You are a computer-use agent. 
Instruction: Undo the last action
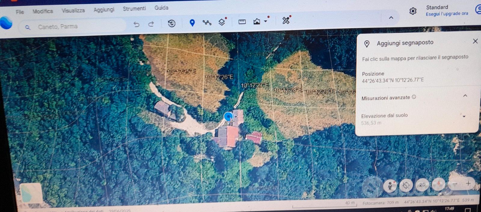tap(136, 24)
